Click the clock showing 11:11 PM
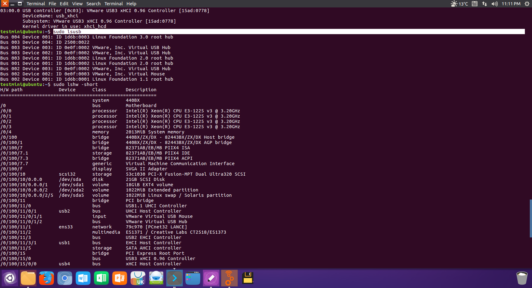Screen dimensions: 532x288 (511, 4)
